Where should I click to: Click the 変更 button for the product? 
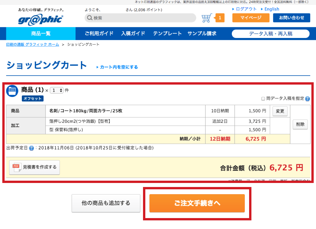coord(280,111)
